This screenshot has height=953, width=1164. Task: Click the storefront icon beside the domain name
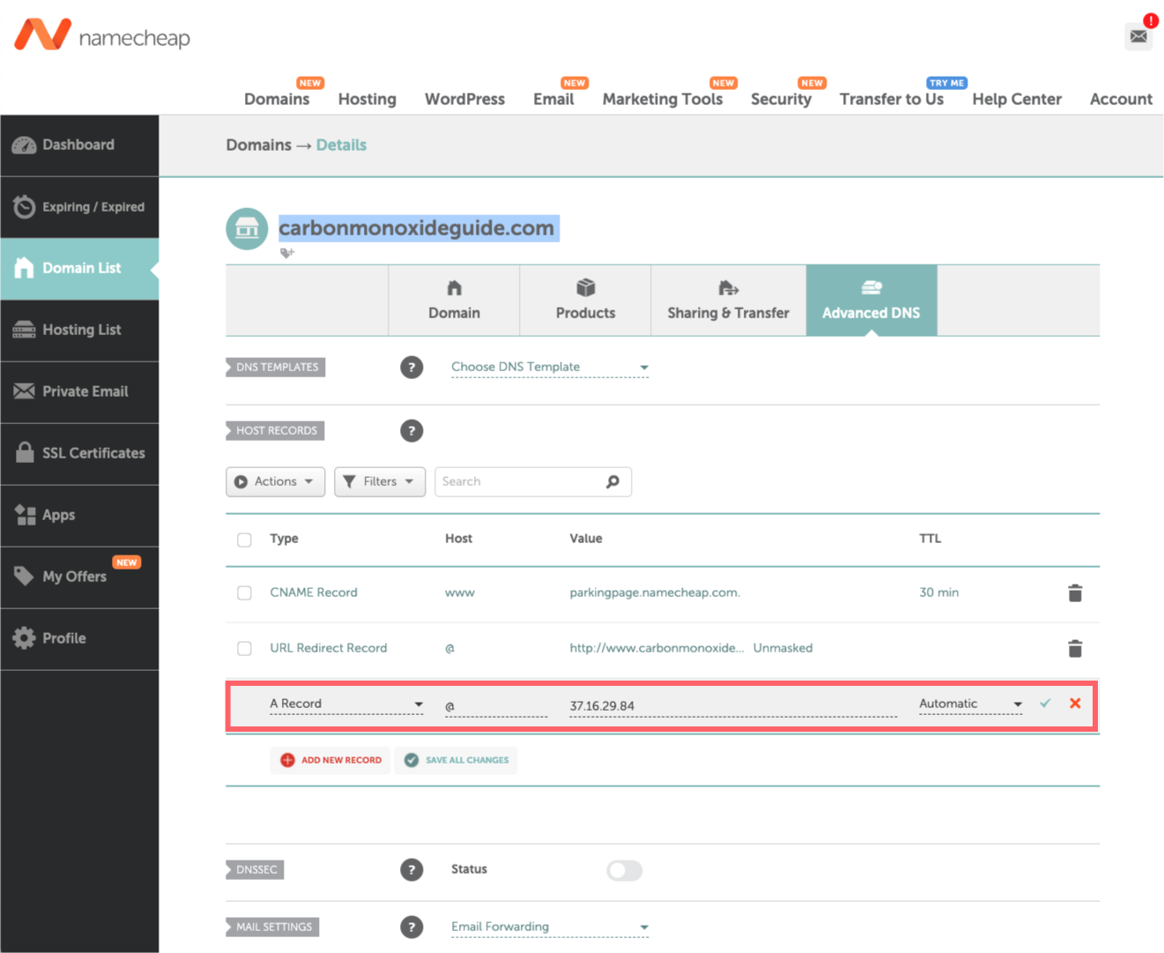pos(248,229)
